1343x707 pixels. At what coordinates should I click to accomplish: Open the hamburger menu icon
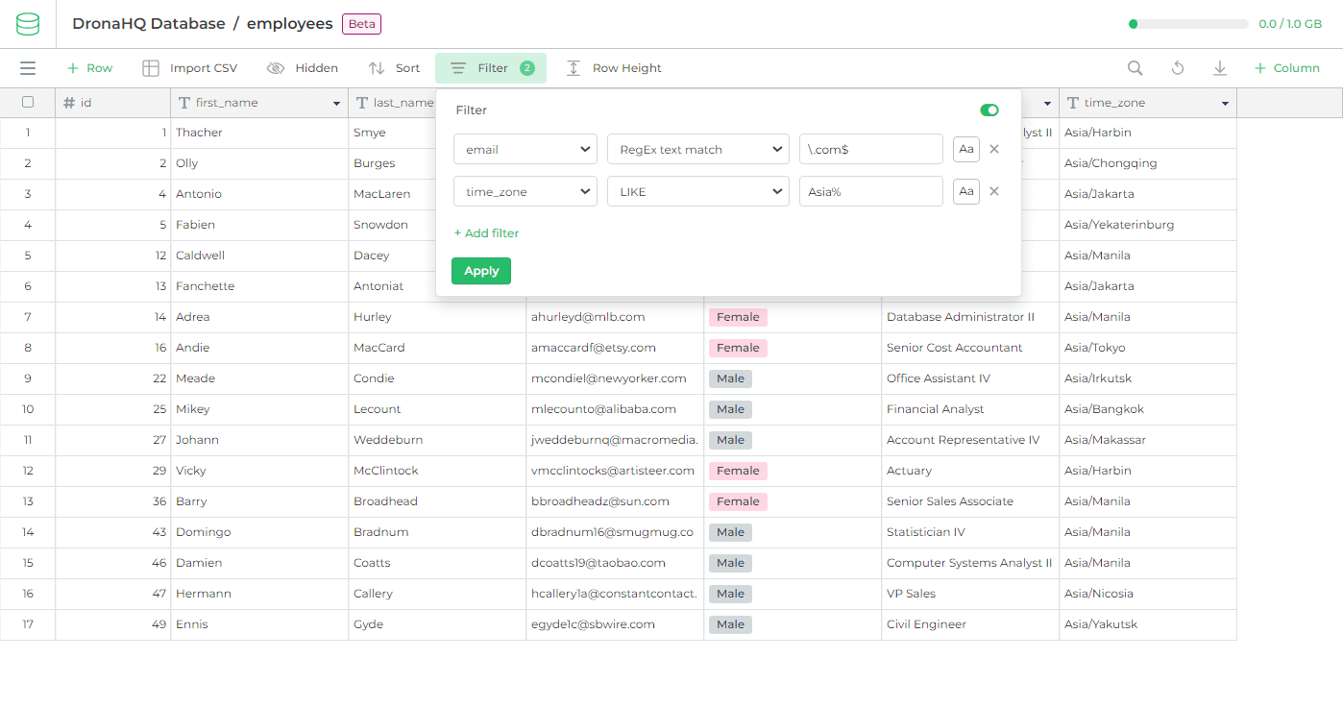click(x=28, y=68)
